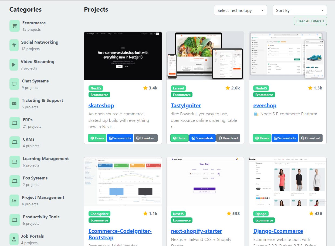Download the TastyIgniter project
Screen dimensions: 335x246
pyautogui.click(x=228, y=138)
